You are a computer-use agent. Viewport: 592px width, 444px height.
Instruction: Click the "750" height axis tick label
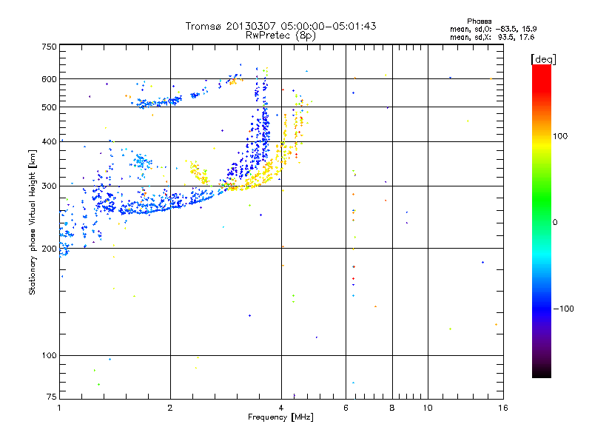50,47
